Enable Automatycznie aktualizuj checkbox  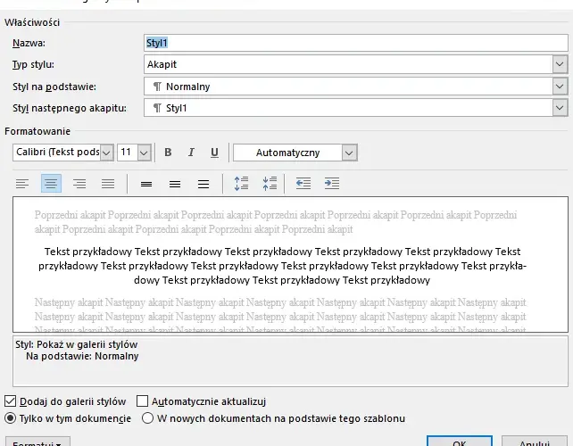coord(142,401)
